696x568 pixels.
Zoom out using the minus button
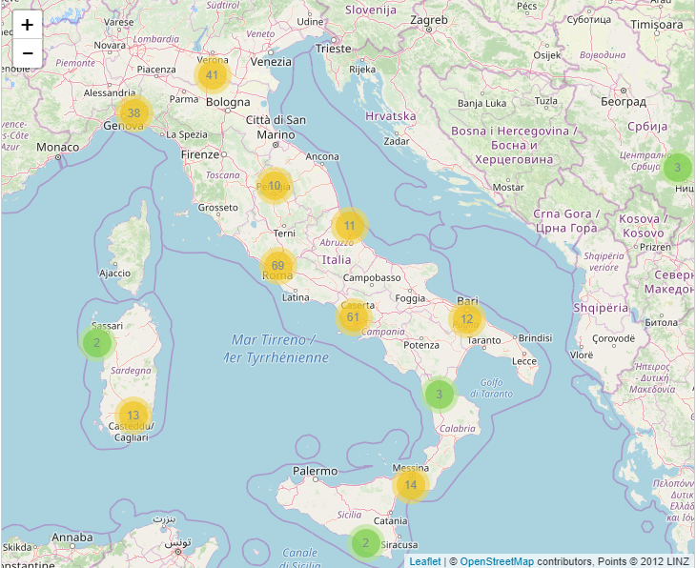[x=28, y=53]
